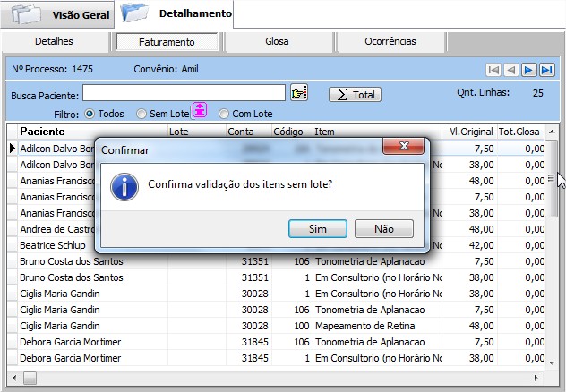Choose the Com Lote filter option

pyautogui.click(x=224, y=114)
